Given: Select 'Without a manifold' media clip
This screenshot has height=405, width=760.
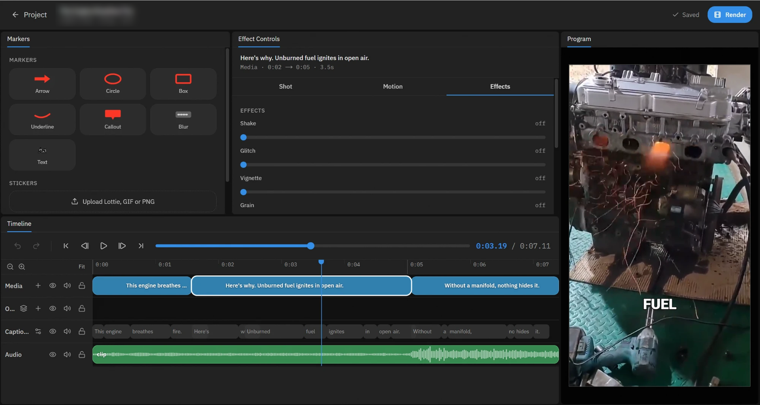Looking at the screenshot, I should point(485,286).
